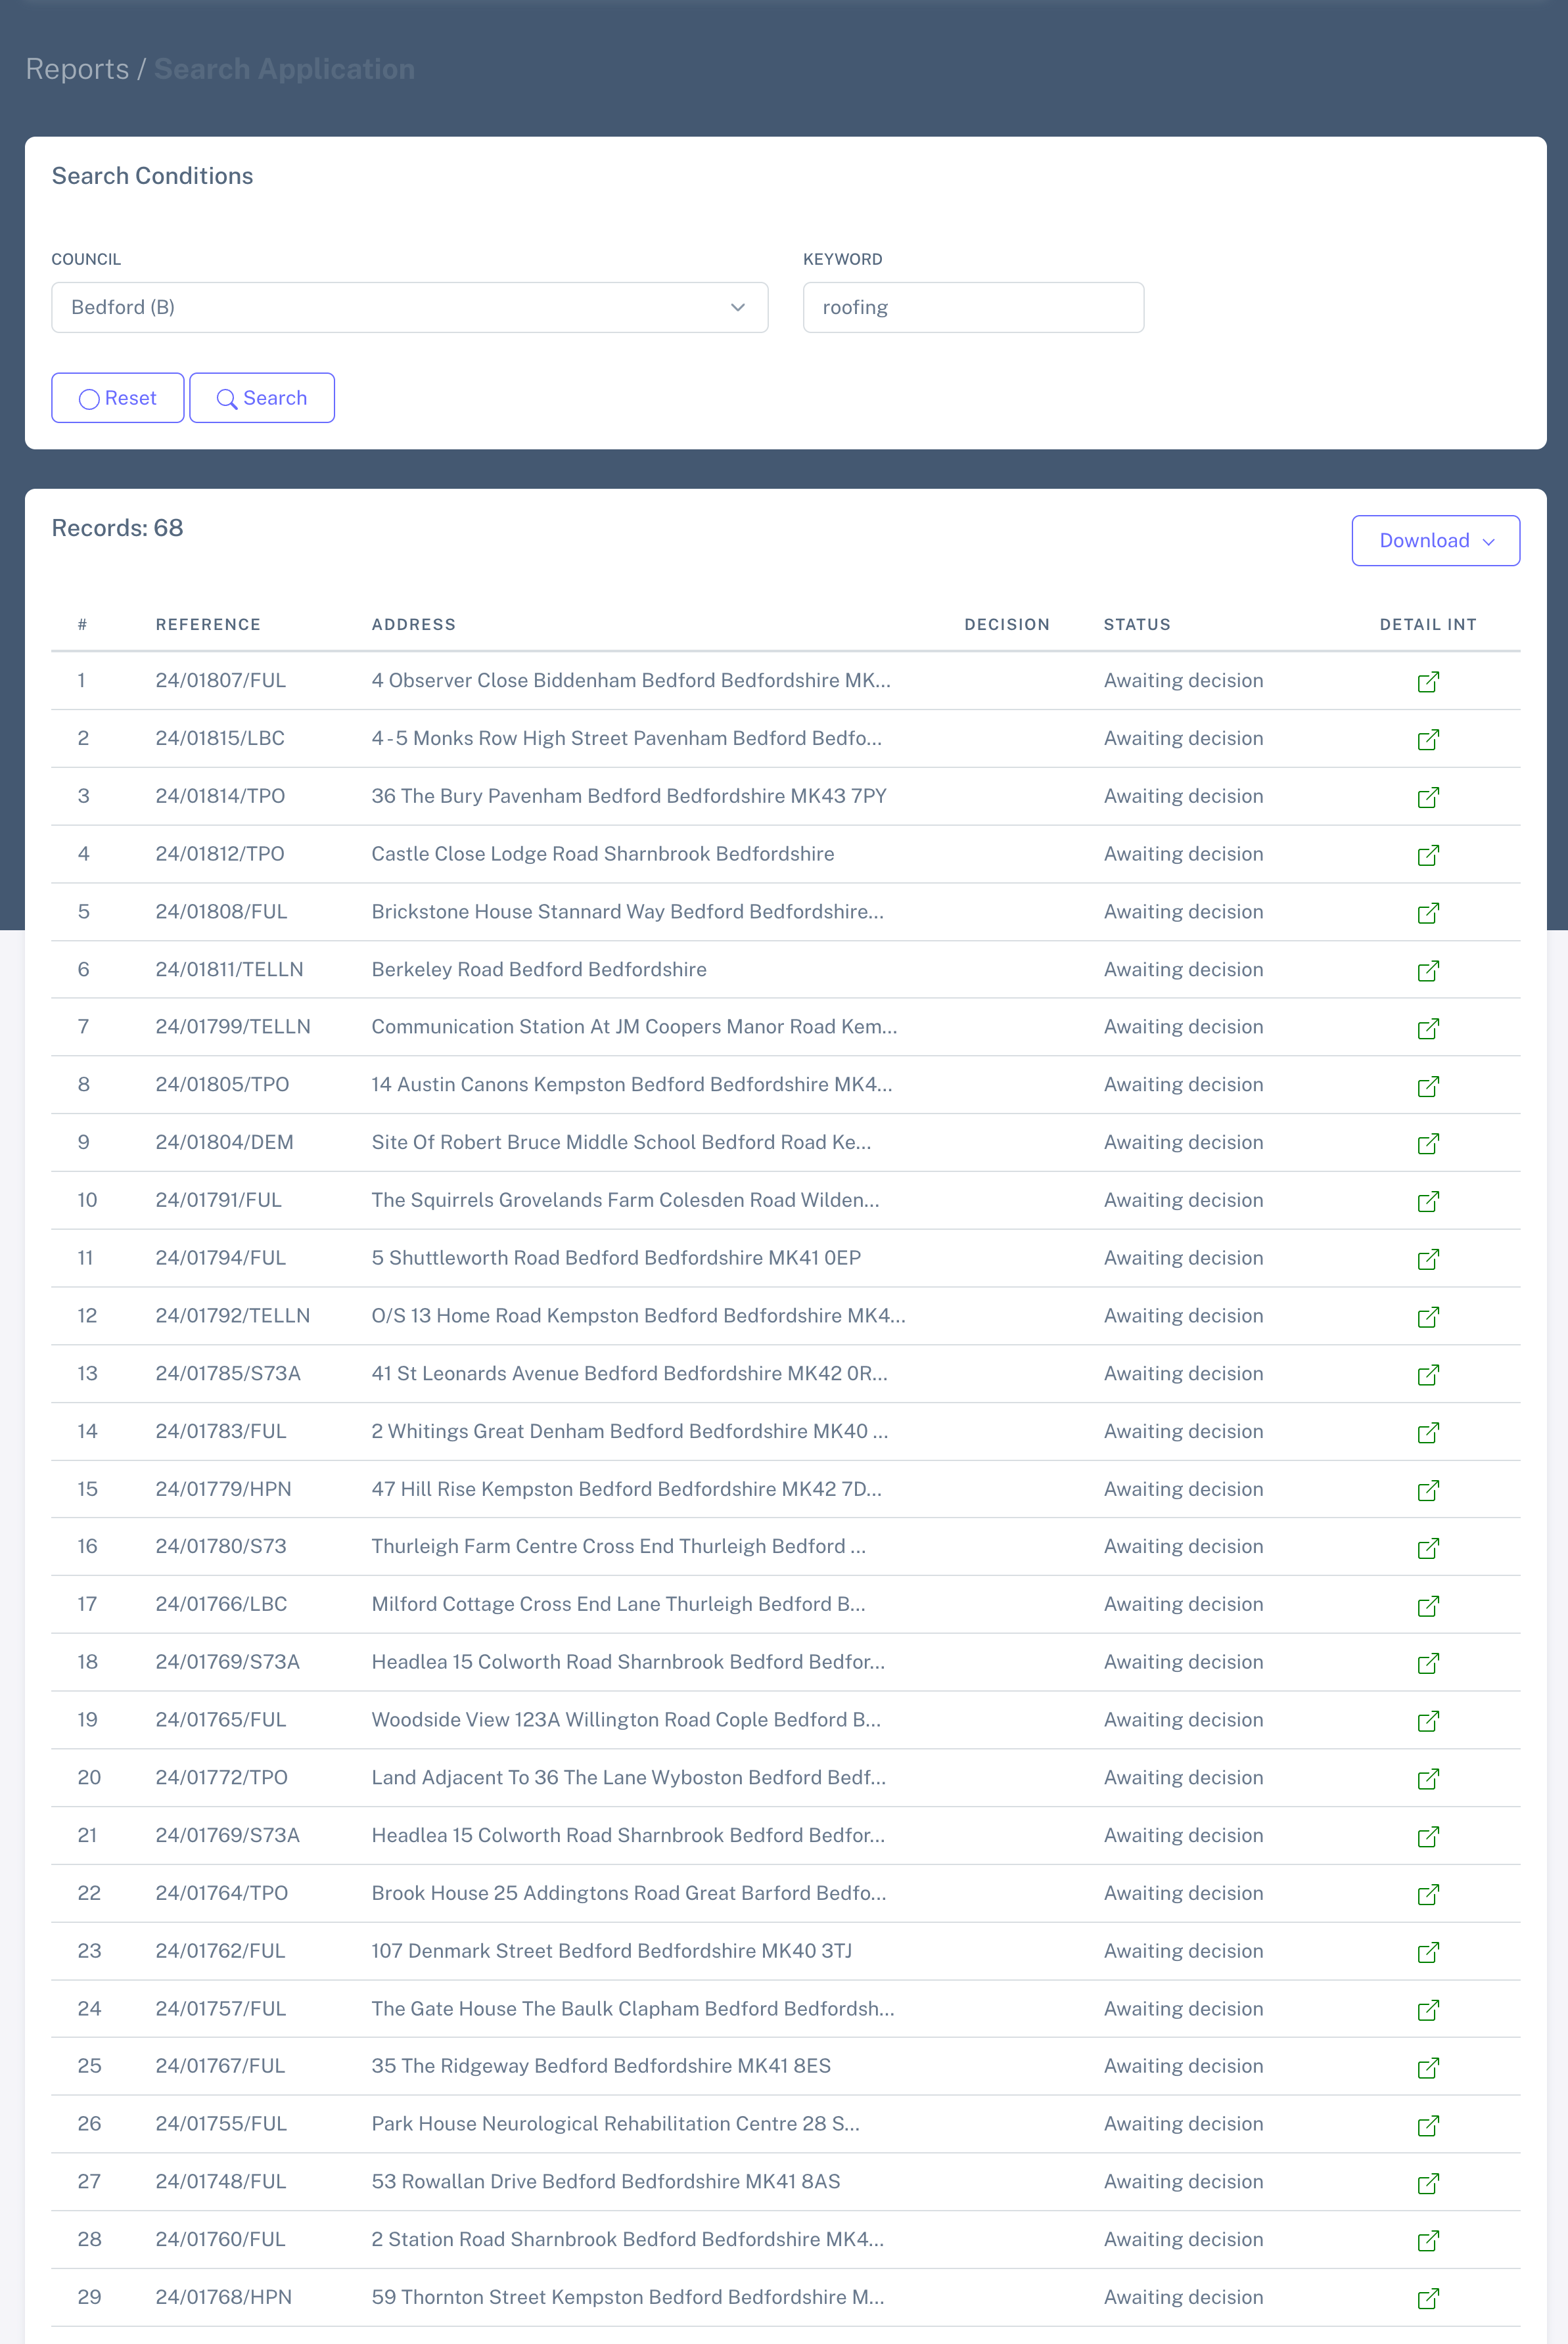Open detail icon for 24/01768/HPN row
Screen dimensions: 1568x2344
pyautogui.click(x=1427, y=2297)
